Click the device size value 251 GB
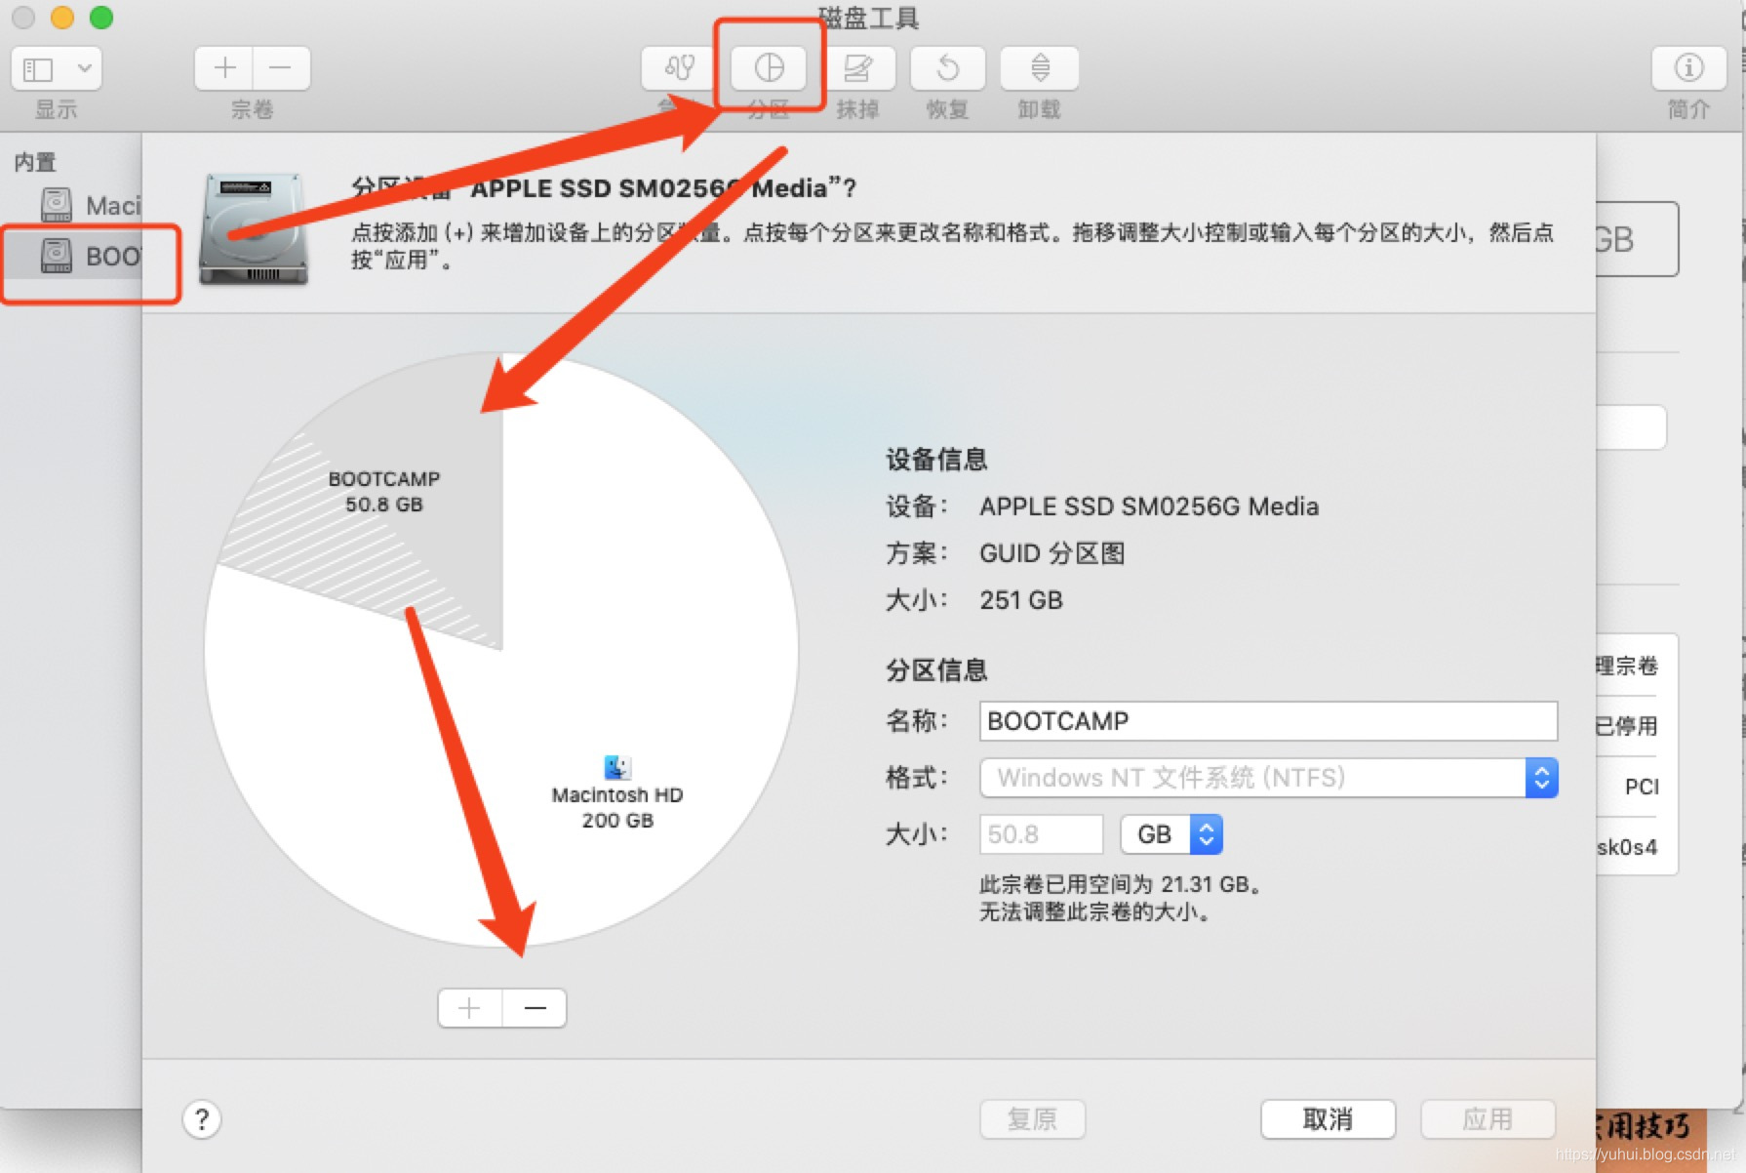Screen dimensions: 1746x1173 1021,600
